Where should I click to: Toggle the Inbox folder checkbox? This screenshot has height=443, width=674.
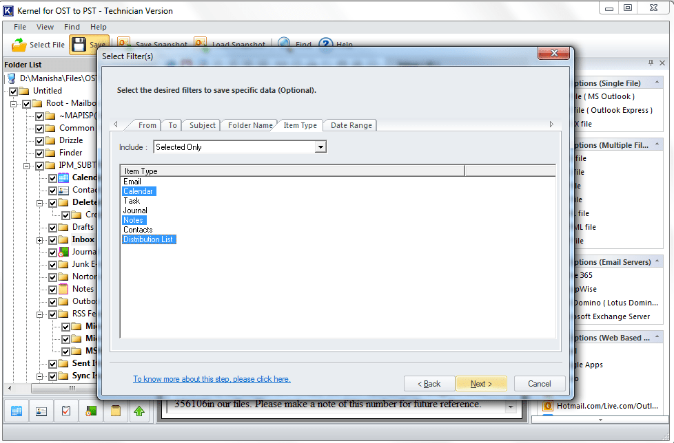click(x=53, y=240)
